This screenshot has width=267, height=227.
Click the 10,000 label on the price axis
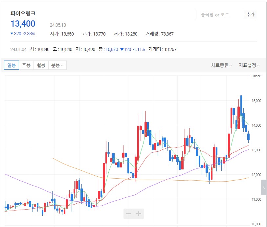pos(256,224)
